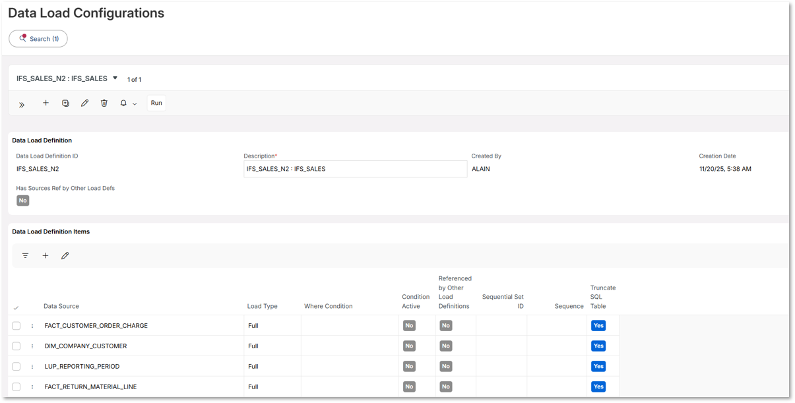Click the Creation Date value 11/20/25, 5:38 AM

[x=725, y=169]
